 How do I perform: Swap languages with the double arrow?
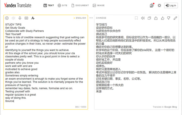pyautogui.click(x=91, y=18)
